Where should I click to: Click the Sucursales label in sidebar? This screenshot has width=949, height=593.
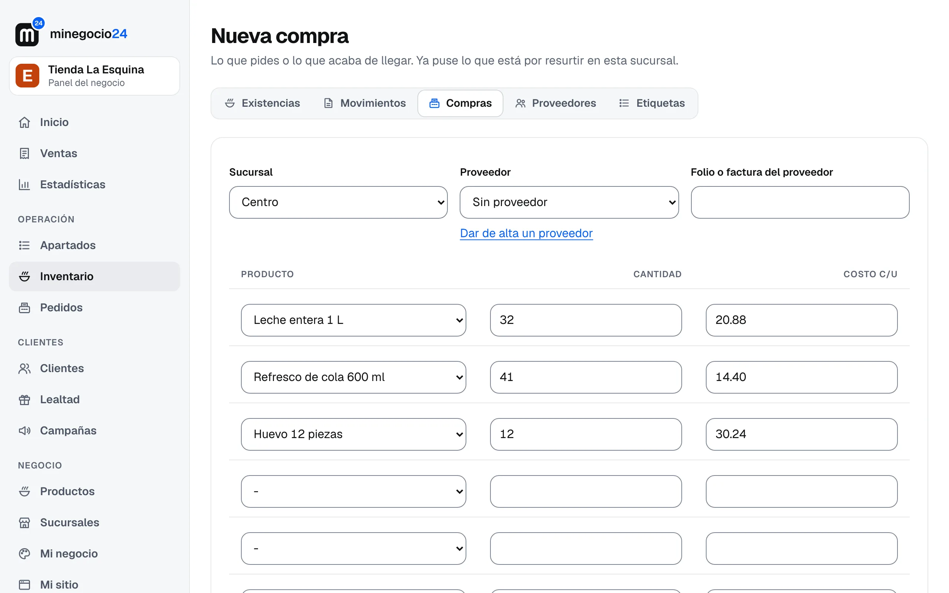[x=70, y=523]
